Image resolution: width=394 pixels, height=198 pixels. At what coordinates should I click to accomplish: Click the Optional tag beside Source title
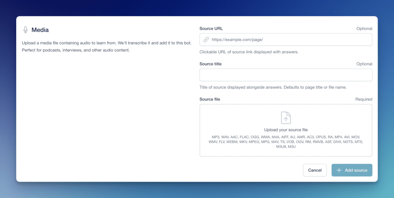click(364, 64)
